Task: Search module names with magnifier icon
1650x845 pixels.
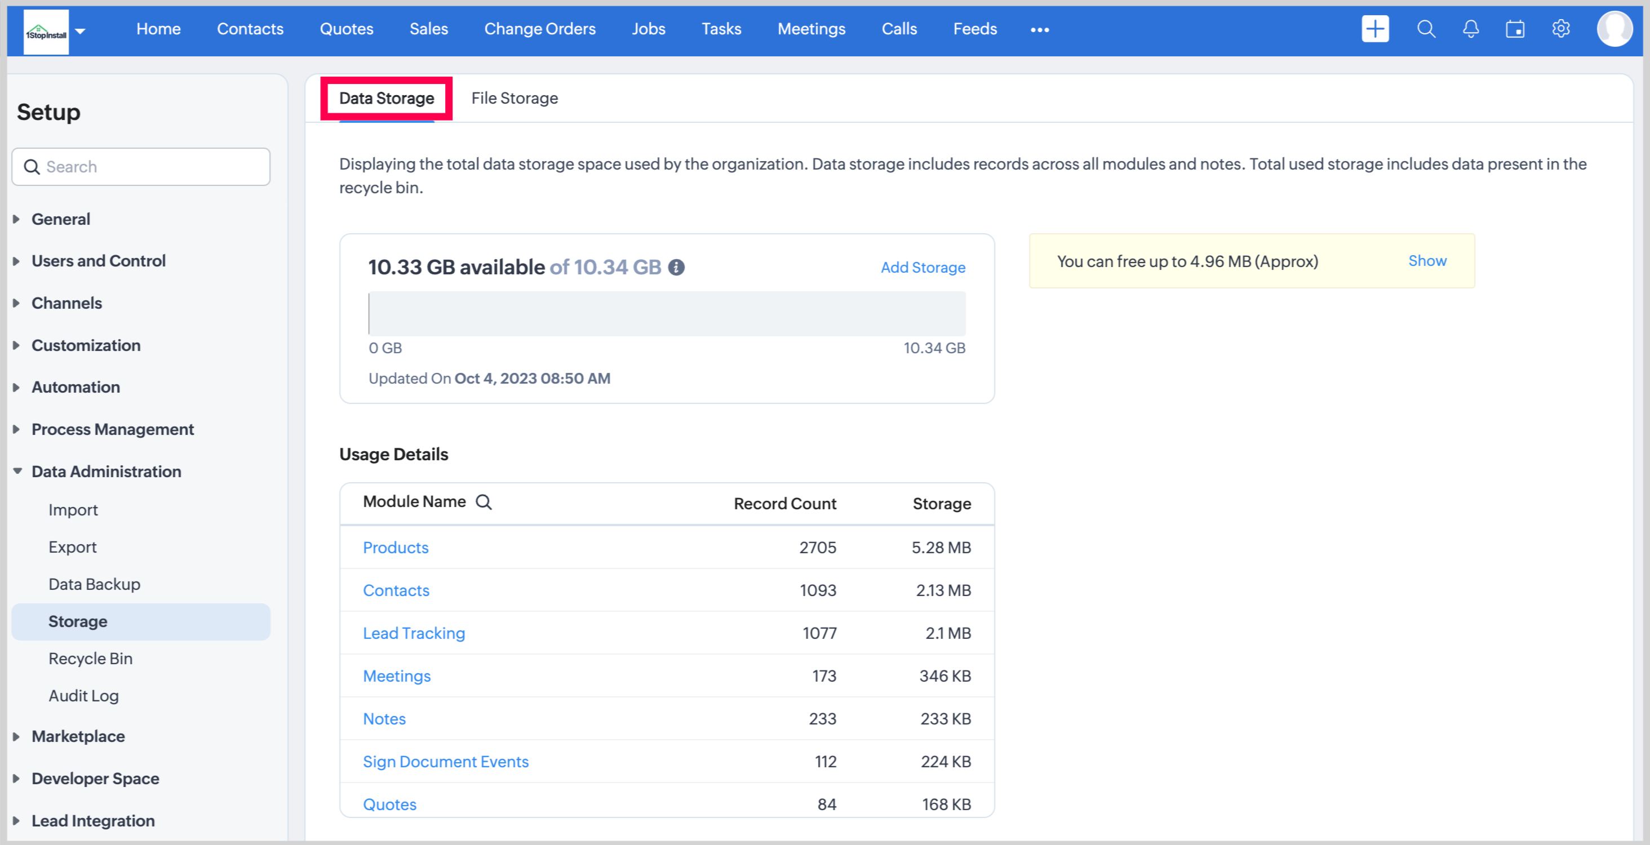Action: pyautogui.click(x=484, y=502)
